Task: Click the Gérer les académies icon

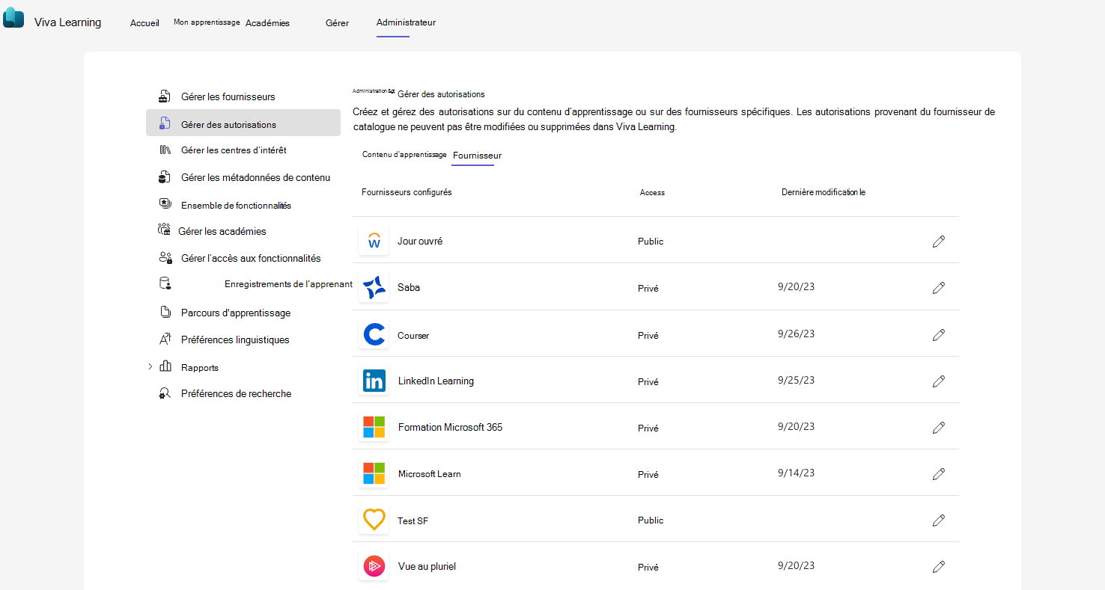Action: pyautogui.click(x=164, y=230)
